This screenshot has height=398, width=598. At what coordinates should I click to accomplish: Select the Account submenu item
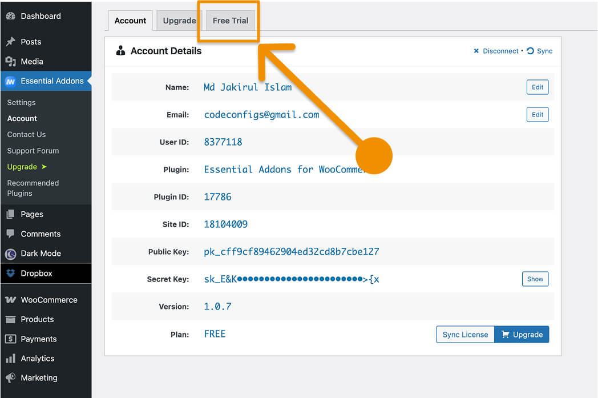pos(22,119)
